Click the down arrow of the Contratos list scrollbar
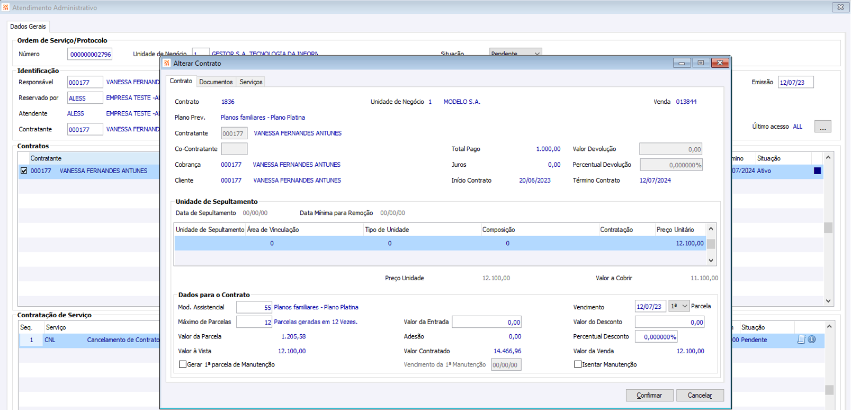 point(828,301)
